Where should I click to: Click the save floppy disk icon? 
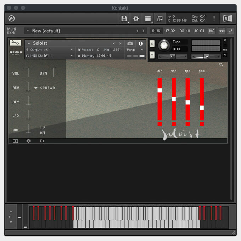click(x=124, y=18)
